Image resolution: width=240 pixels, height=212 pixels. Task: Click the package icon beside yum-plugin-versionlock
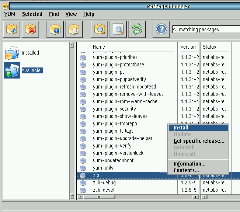[x=83, y=153]
